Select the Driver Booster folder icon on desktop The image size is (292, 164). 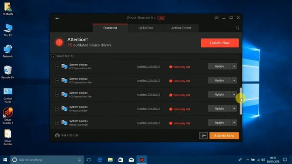click(8, 137)
